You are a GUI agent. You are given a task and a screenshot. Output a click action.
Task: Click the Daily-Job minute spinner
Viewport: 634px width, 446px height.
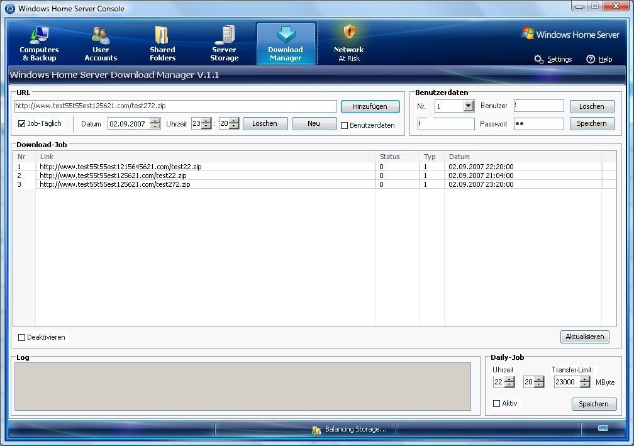539,382
